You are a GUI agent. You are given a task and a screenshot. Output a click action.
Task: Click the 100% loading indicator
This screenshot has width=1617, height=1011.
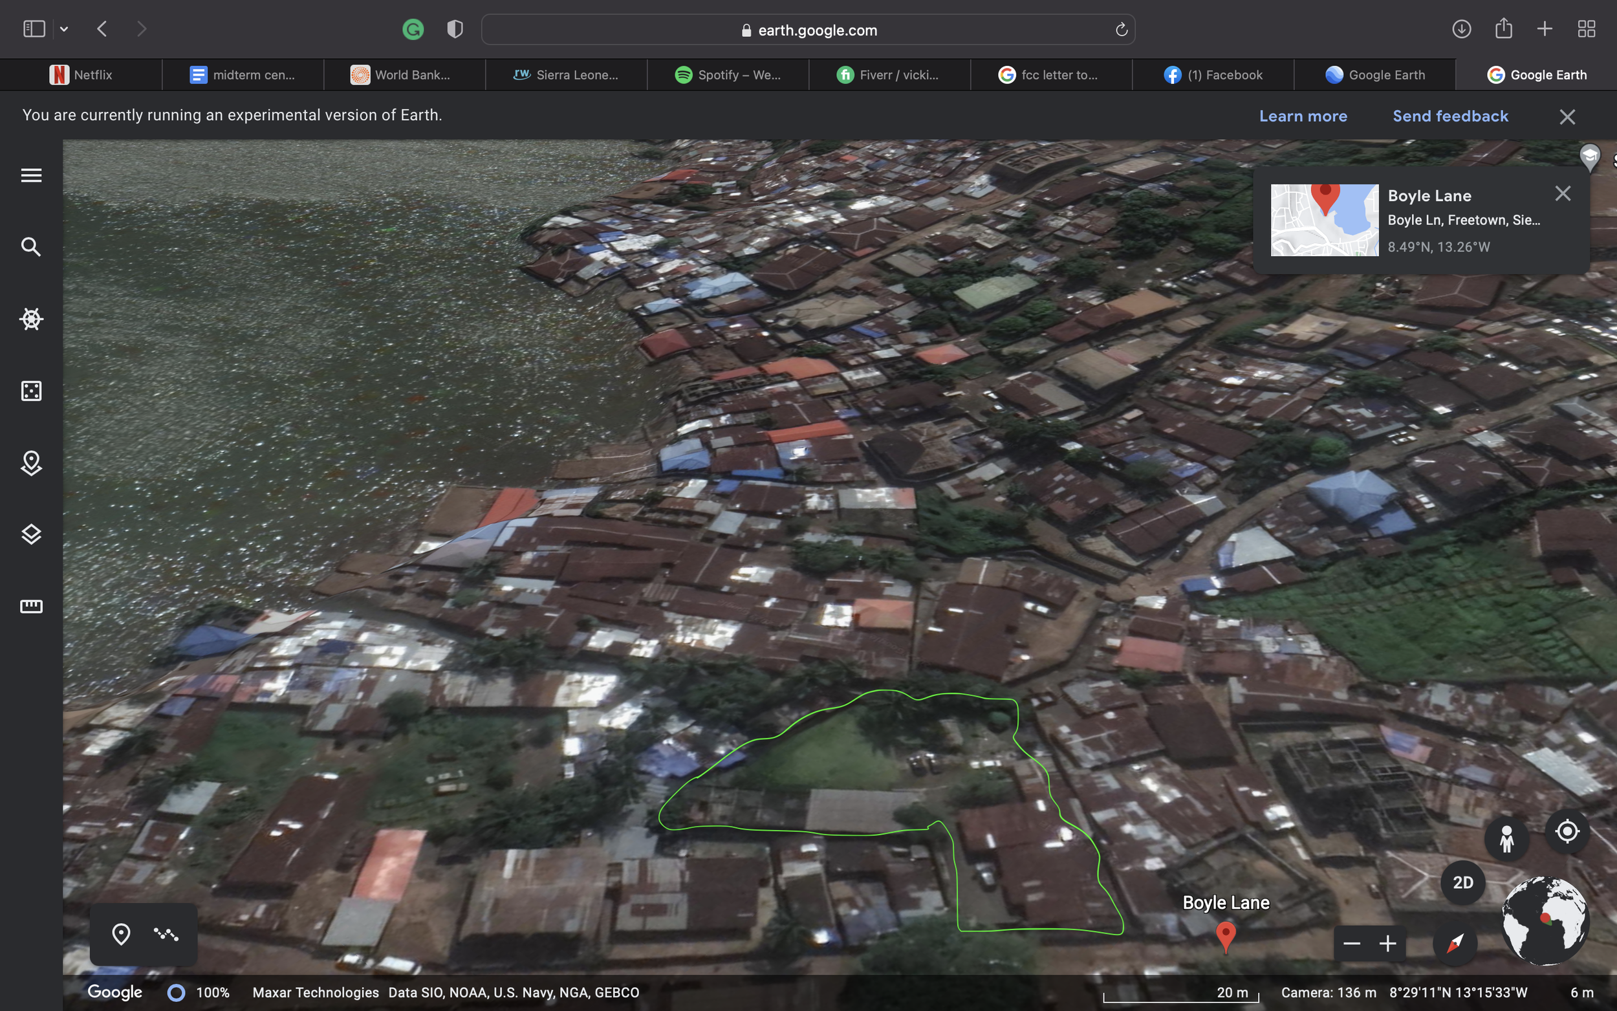click(199, 992)
